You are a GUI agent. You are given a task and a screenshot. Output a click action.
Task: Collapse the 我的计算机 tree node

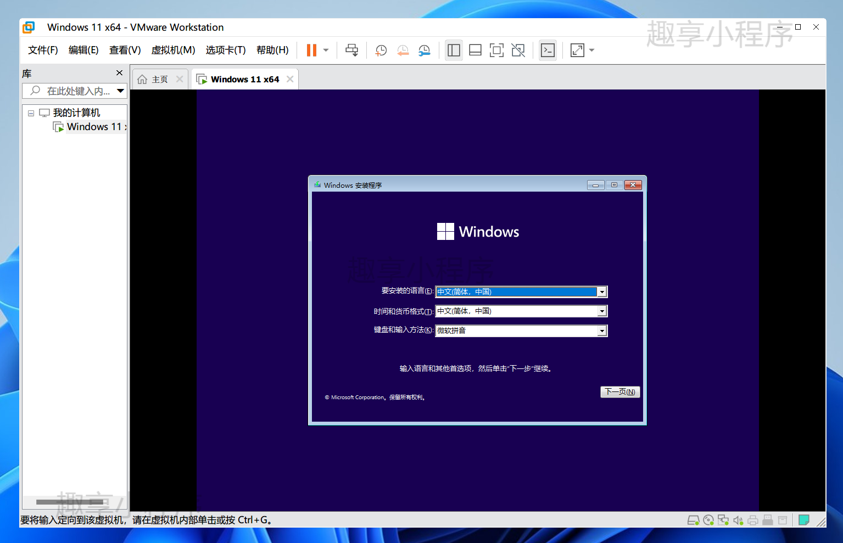point(31,113)
